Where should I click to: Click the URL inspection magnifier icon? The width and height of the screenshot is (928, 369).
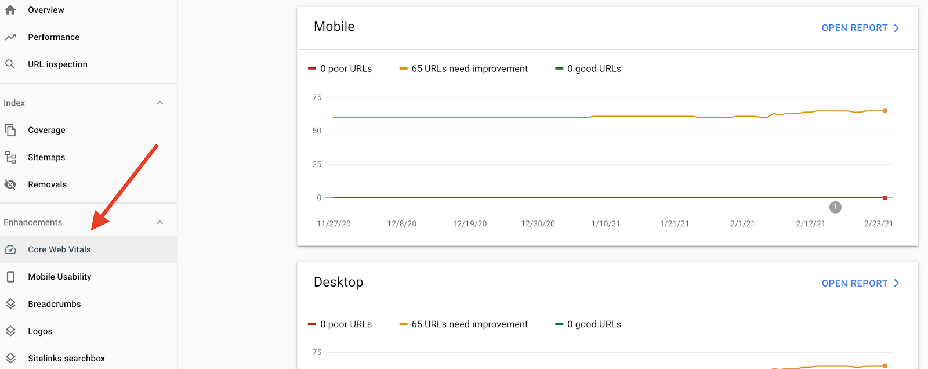pyautogui.click(x=10, y=64)
